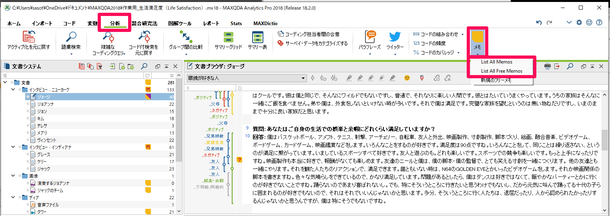The width and height of the screenshot is (610, 216).
Task: Click the 不明瞭/両義的 coding stripe label
Action: [209, 187]
